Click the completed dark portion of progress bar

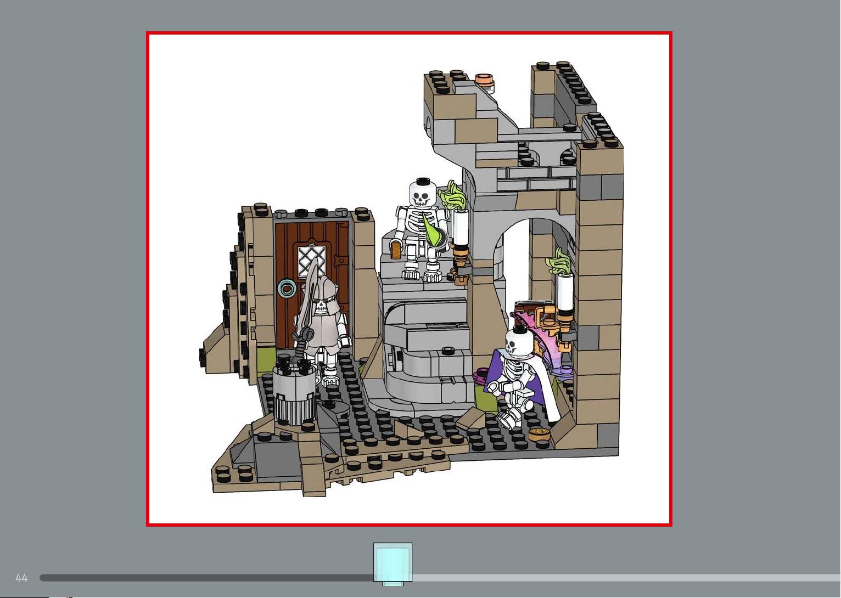(206, 578)
